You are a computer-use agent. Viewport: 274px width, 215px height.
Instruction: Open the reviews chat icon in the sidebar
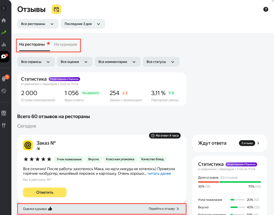click(x=4, y=56)
